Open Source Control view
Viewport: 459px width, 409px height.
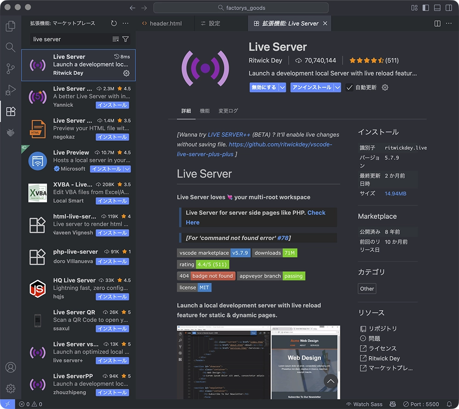click(x=10, y=69)
